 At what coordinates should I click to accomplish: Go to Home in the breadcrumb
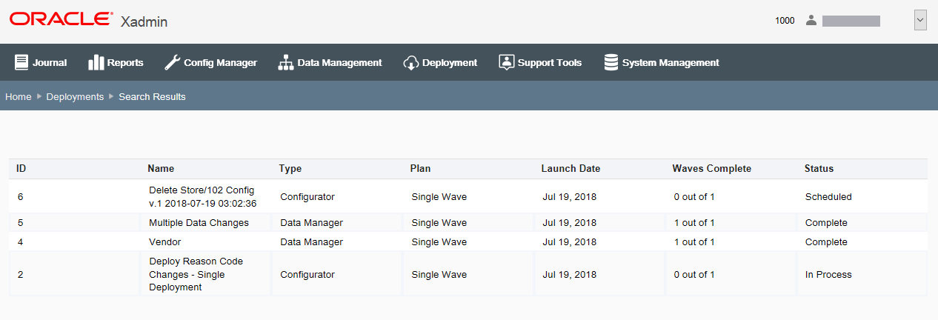(x=19, y=97)
